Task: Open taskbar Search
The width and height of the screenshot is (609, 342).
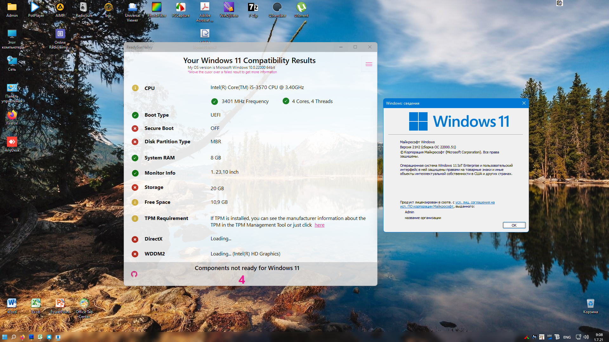Action: [14, 337]
